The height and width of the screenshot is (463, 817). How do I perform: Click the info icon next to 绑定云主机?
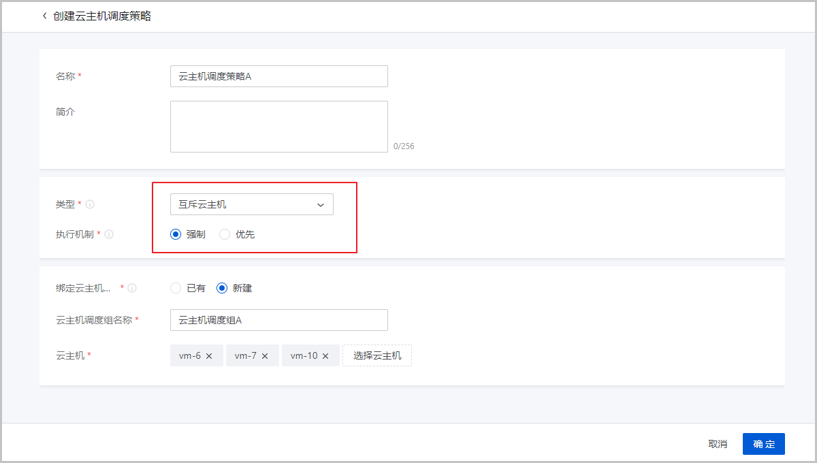tap(132, 288)
